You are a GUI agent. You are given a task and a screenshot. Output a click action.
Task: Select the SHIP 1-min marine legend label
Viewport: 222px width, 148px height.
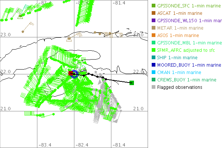(177, 58)
